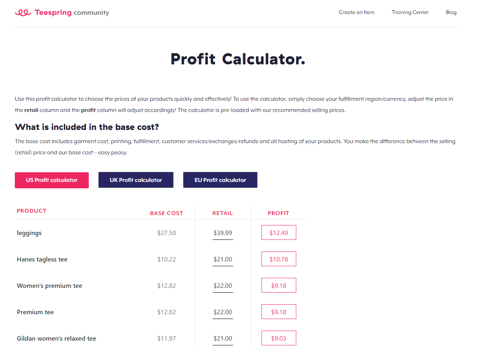Edit the Hanes tagless tee retail price

[x=223, y=259]
